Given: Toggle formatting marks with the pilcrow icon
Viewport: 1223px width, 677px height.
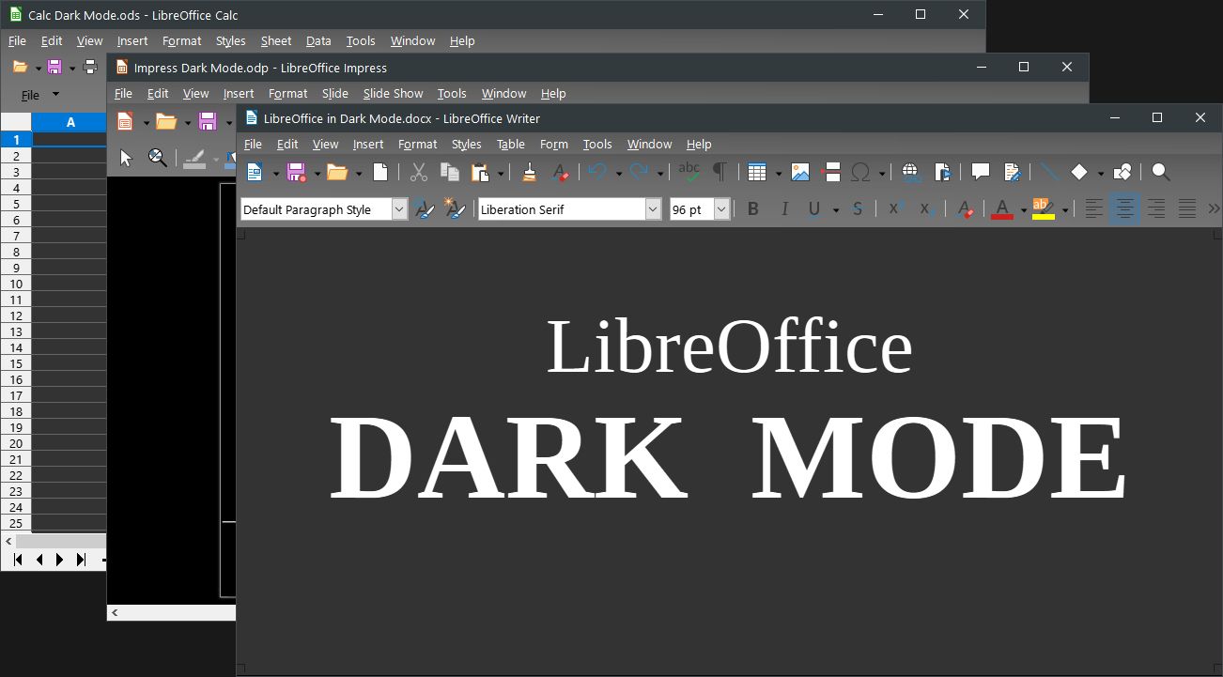Looking at the screenshot, I should coord(719,172).
